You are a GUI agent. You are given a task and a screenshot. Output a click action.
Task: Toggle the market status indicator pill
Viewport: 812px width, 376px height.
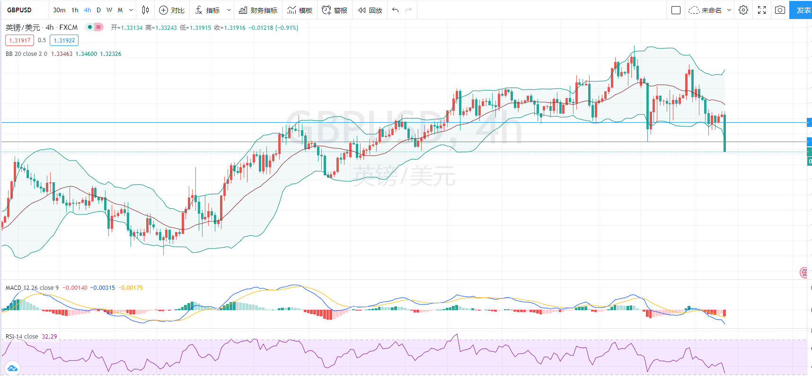[x=94, y=27]
